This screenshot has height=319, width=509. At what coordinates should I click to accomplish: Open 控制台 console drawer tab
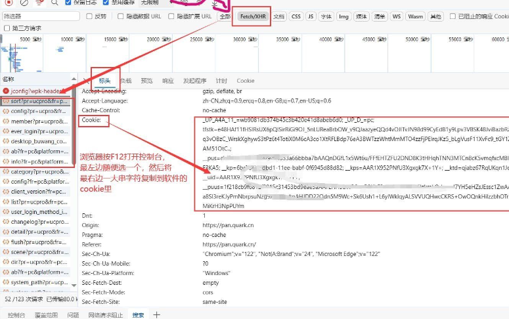[16, 315]
